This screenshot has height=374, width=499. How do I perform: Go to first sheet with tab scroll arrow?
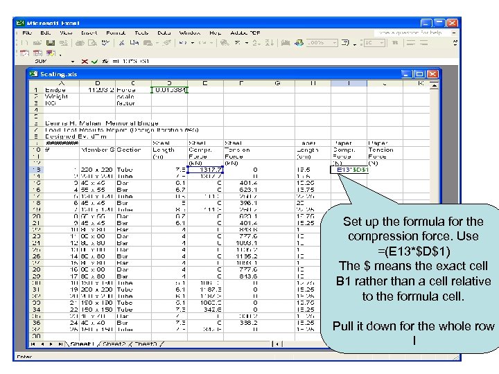click(33, 344)
